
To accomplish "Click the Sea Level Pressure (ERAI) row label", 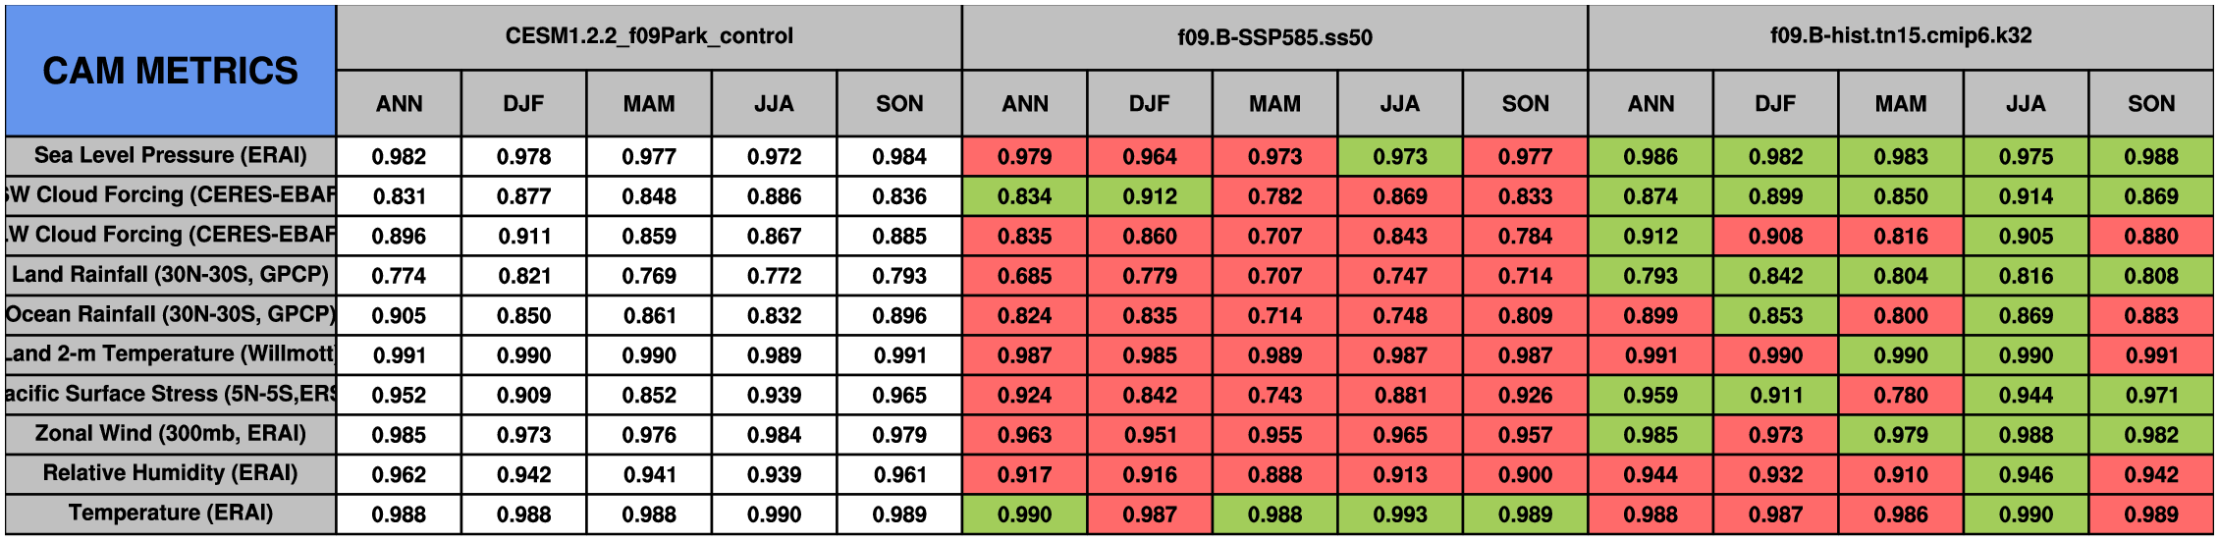I will 170,155.
